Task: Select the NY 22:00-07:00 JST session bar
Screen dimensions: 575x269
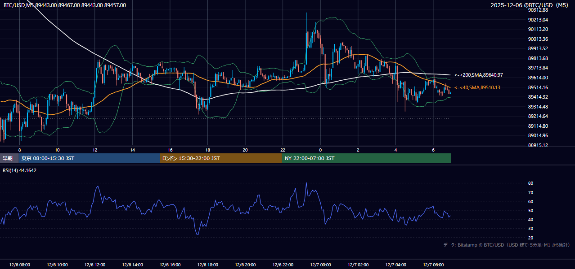Action: pyautogui.click(x=367, y=158)
